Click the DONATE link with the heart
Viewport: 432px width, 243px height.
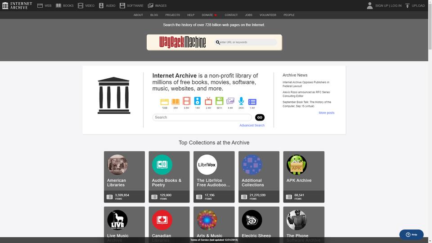coord(209,15)
